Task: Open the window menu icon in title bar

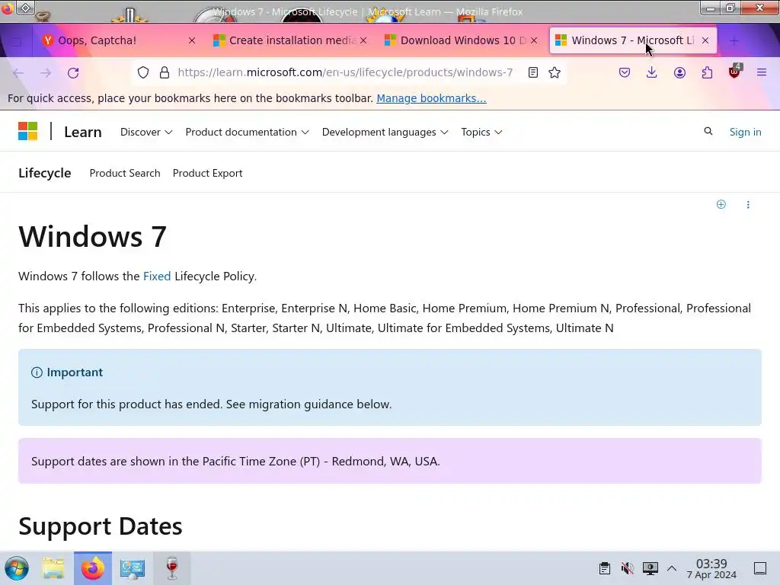Action: click(26, 8)
